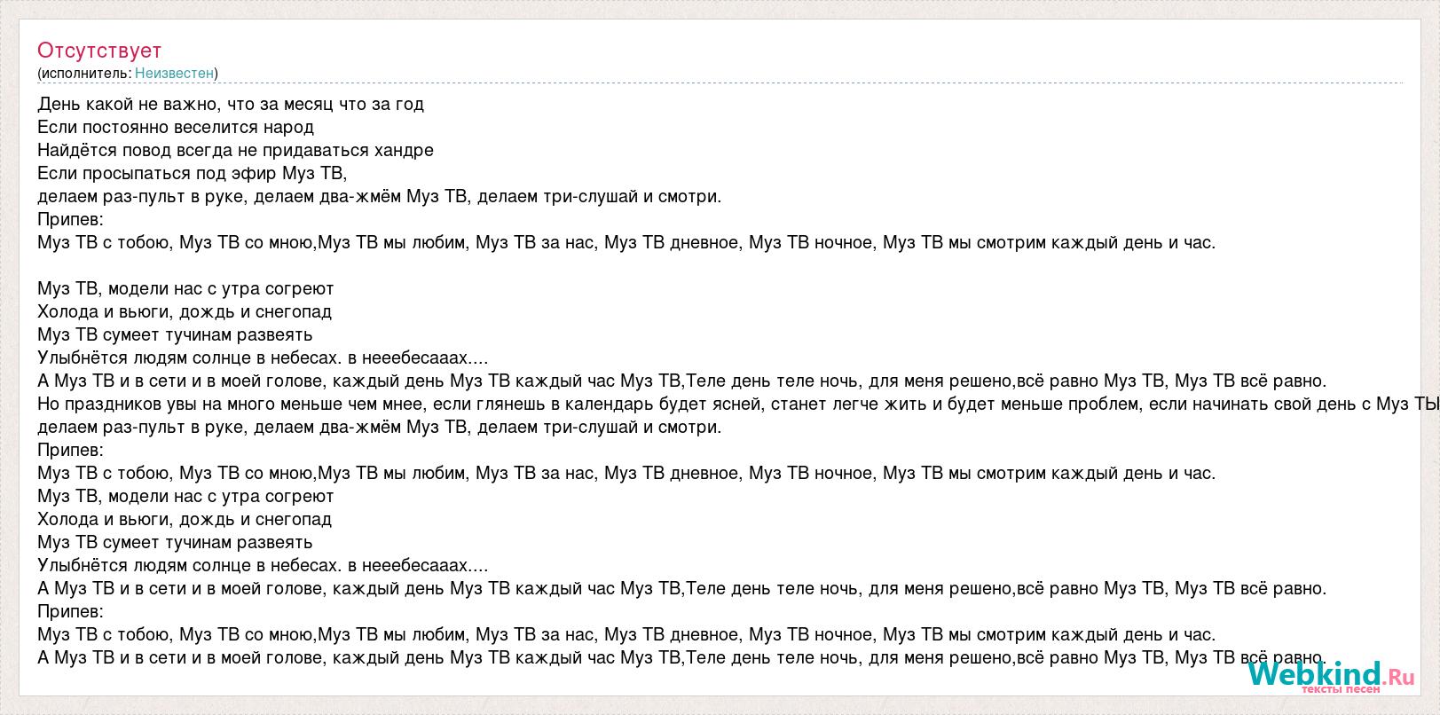The image size is (1440, 715).
Task: Click the second Припев: label
Action: coord(71,450)
